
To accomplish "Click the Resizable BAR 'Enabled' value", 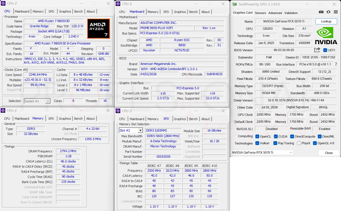I will coord(325,129).
